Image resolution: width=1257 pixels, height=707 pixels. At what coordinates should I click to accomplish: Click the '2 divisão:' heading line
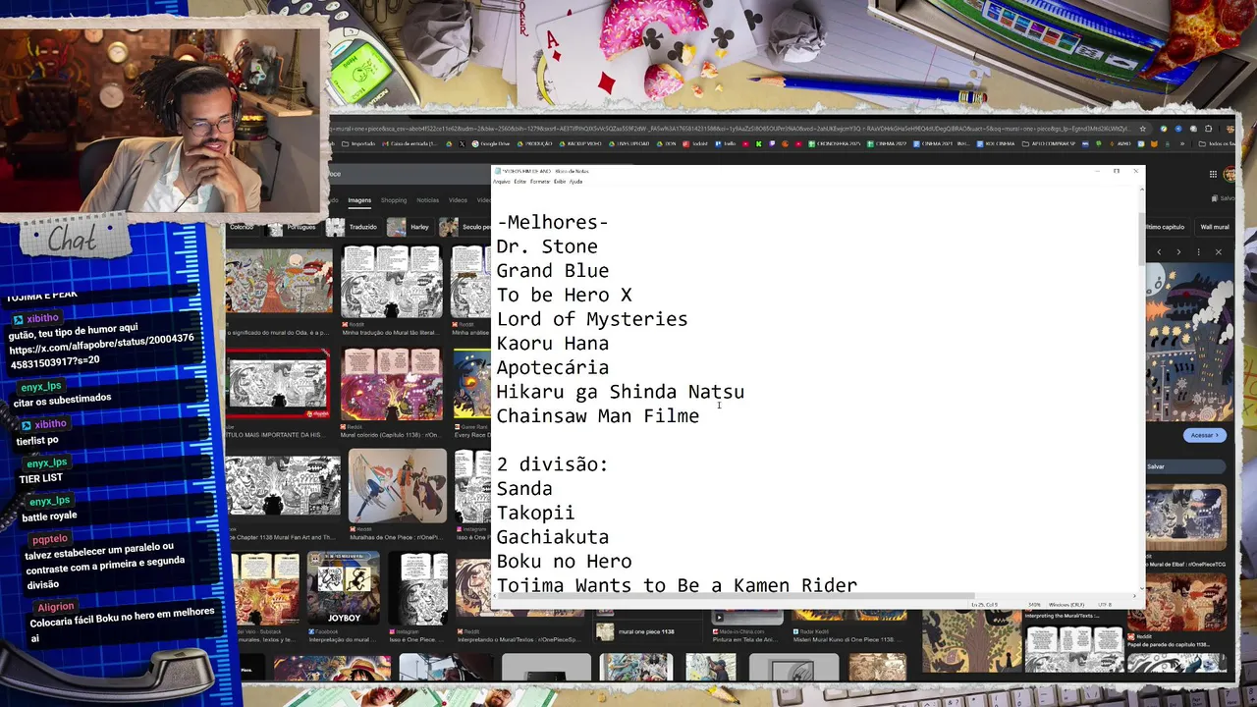553,464
